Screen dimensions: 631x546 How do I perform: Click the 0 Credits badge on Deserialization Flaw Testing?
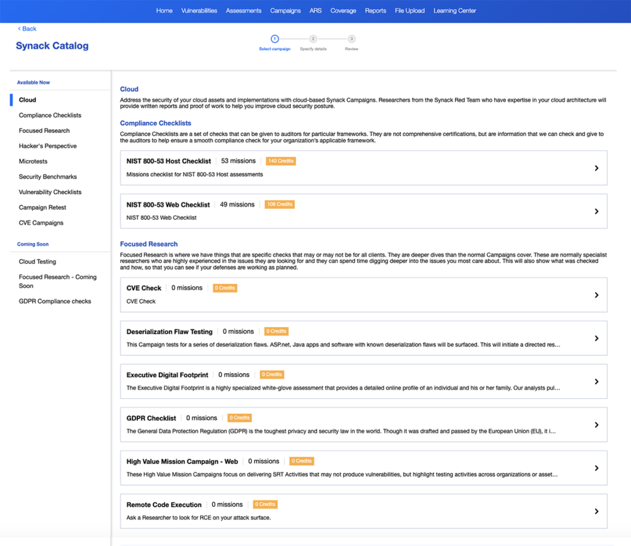[x=275, y=331]
